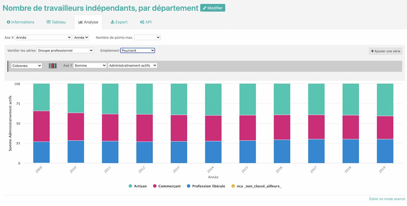Click the Modifier pencil button
The width and height of the screenshot is (407, 206).
click(x=213, y=8)
